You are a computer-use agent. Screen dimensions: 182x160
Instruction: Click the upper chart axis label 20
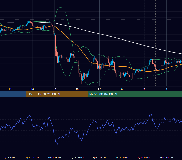tap(77, 89)
